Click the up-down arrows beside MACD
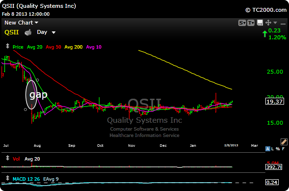Screen dimensions: 289x191 [7, 178]
